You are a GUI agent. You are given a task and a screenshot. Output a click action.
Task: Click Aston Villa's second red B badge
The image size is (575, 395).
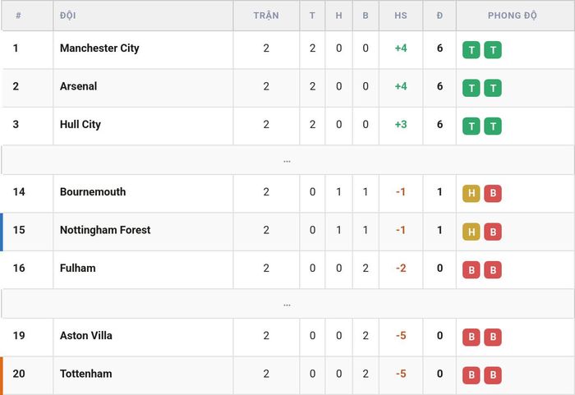pos(493,338)
